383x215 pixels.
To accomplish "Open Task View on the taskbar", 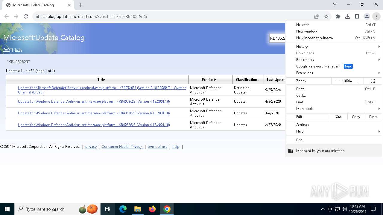I will coord(108,209).
